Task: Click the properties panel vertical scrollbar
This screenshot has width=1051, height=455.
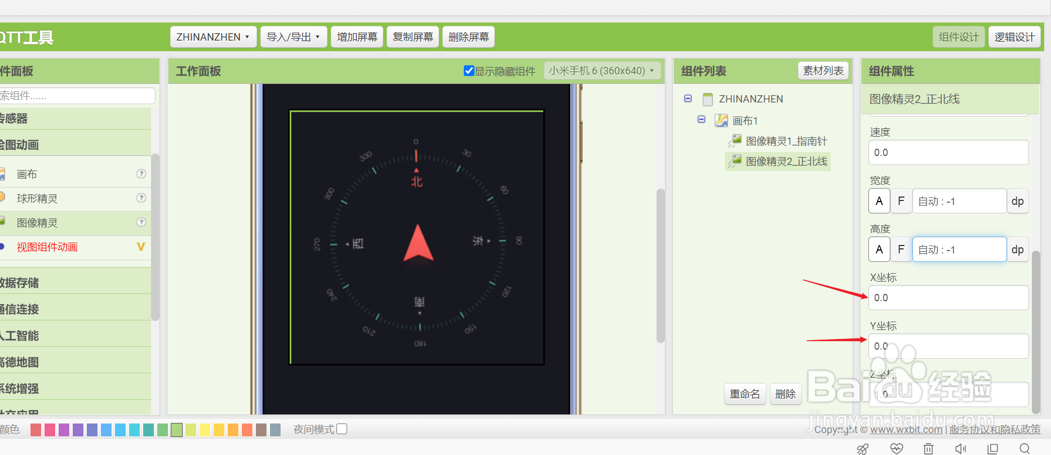Action: click(x=1036, y=332)
